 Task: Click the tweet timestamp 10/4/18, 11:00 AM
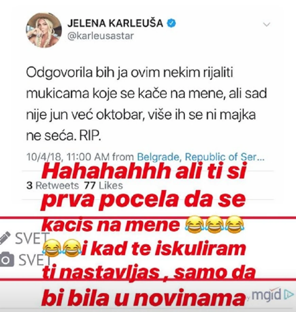(x=68, y=157)
